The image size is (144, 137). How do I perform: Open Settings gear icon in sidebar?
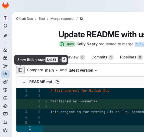[5, 130]
